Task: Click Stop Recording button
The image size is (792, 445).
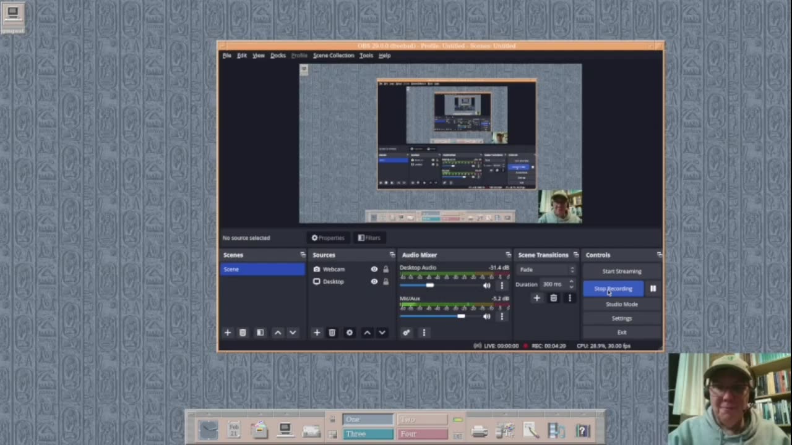Action: point(613,289)
